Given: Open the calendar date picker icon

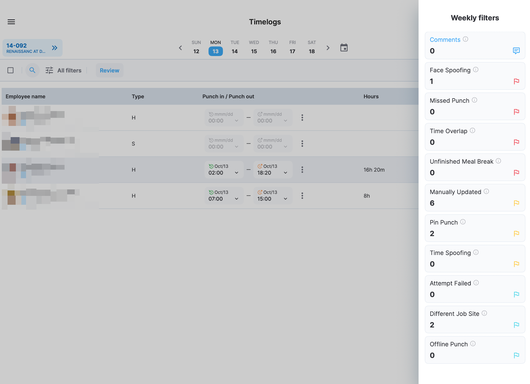Looking at the screenshot, I should (344, 48).
